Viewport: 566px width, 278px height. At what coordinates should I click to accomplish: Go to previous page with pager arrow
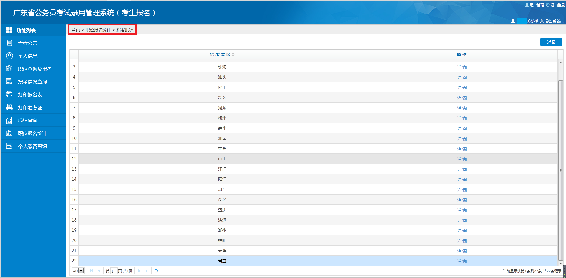(x=99, y=271)
